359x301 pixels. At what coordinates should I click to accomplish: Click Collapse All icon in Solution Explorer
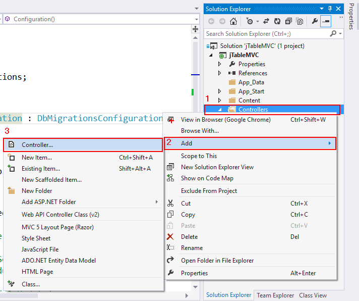point(288,21)
